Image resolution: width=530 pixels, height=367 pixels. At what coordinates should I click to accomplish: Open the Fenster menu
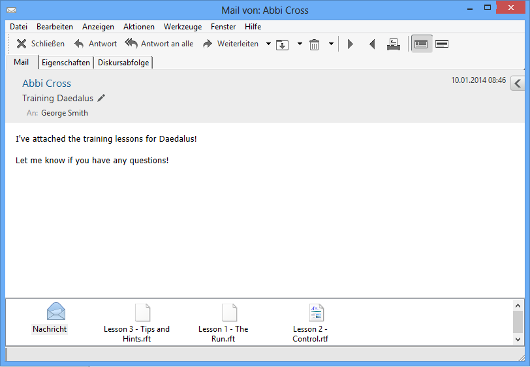[x=223, y=27]
